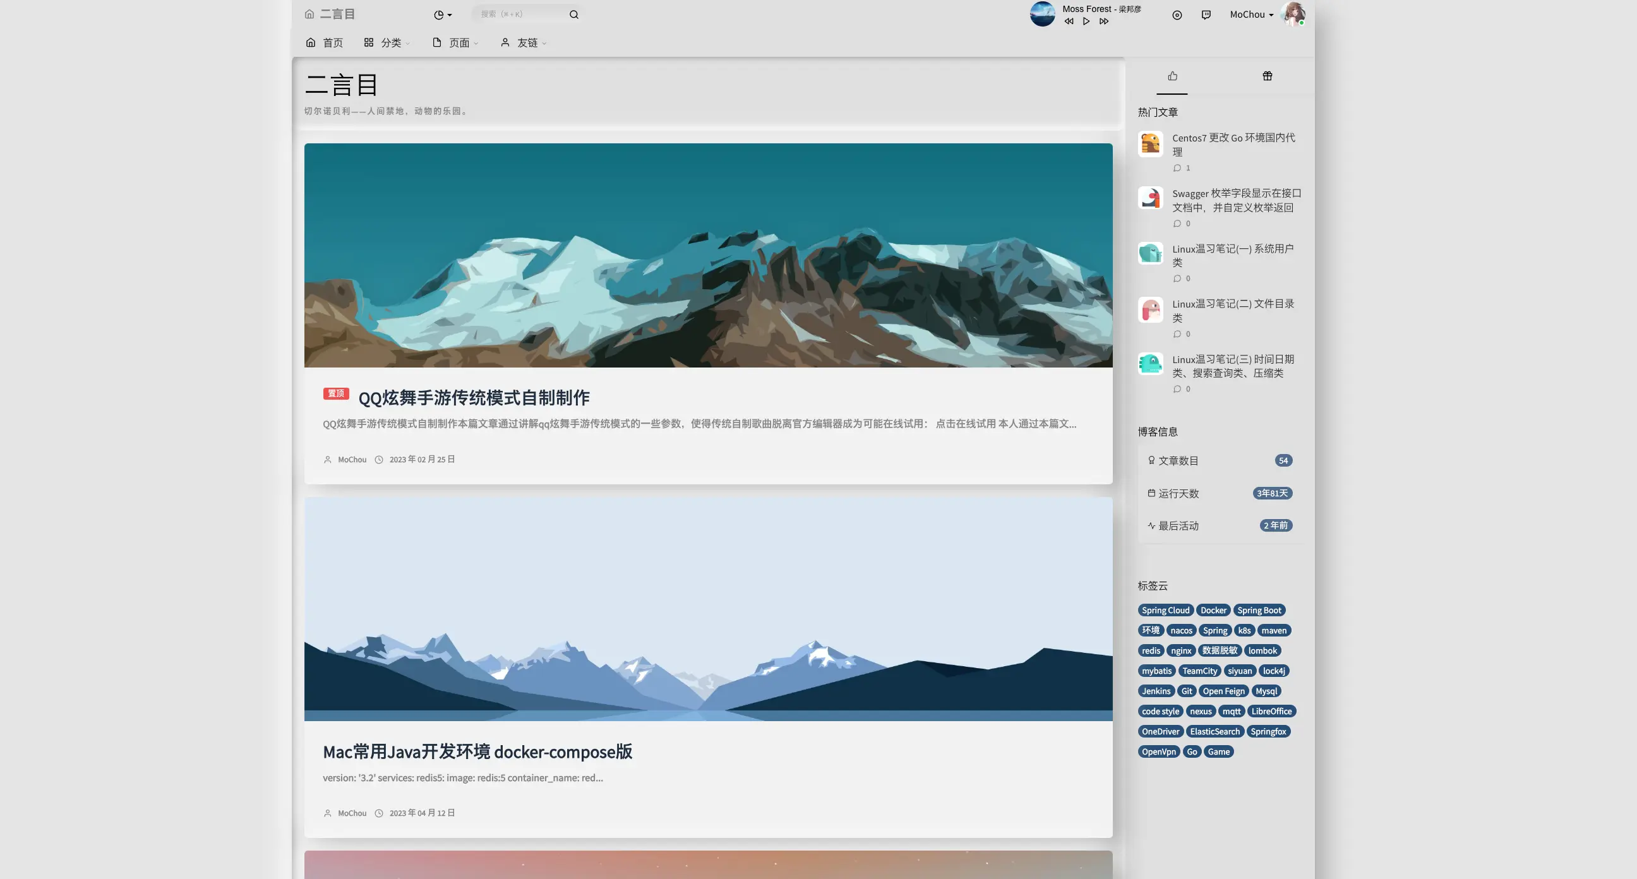Focus the 搜索 search input field
1637x879 pixels.
[x=520, y=14]
